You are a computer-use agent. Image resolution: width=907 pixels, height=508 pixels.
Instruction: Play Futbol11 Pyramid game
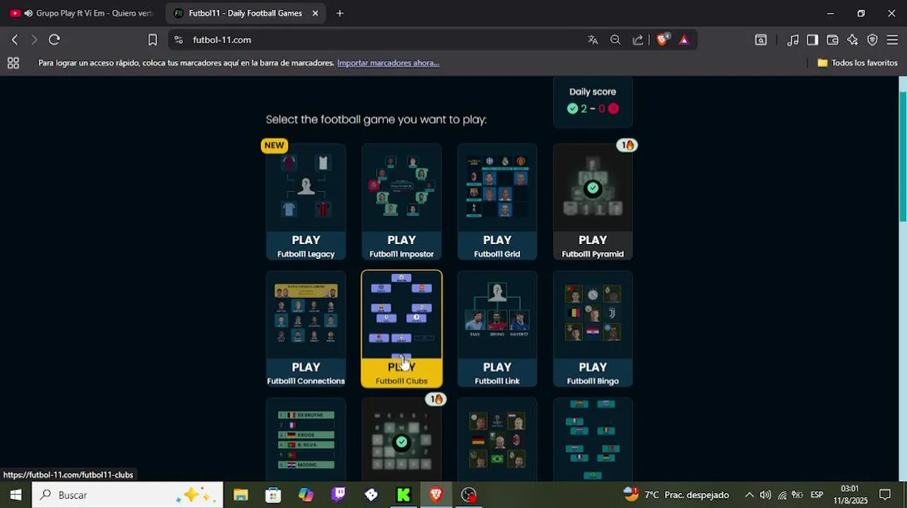click(593, 202)
